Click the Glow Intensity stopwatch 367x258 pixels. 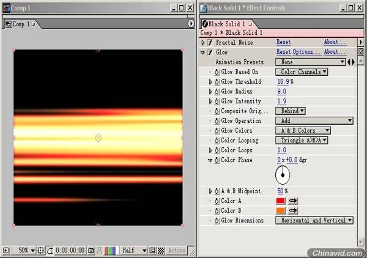217,101
